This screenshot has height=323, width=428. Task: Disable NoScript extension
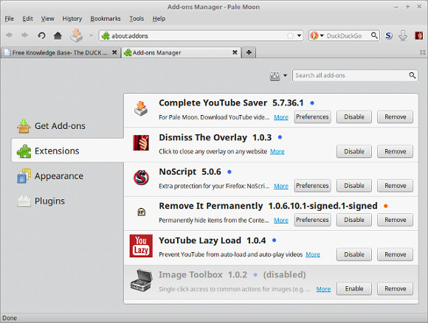[354, 186]
